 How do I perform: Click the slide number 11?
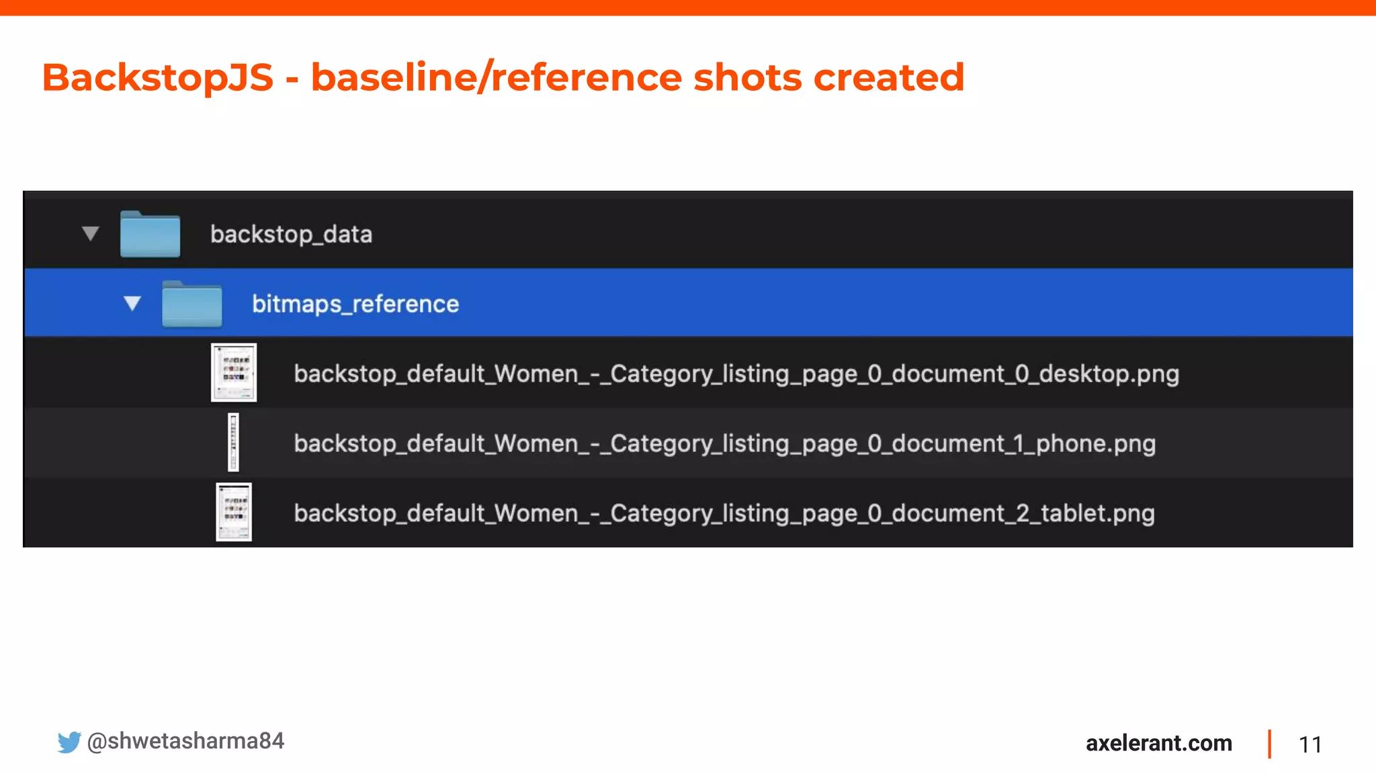pos(1309,744)
